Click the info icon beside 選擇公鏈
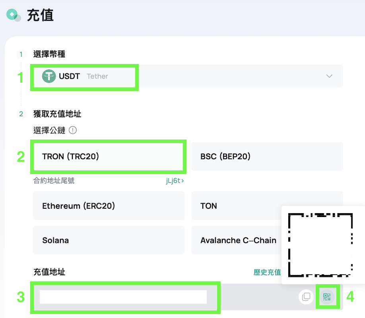The image size is (365, 318). coord(73,130)
